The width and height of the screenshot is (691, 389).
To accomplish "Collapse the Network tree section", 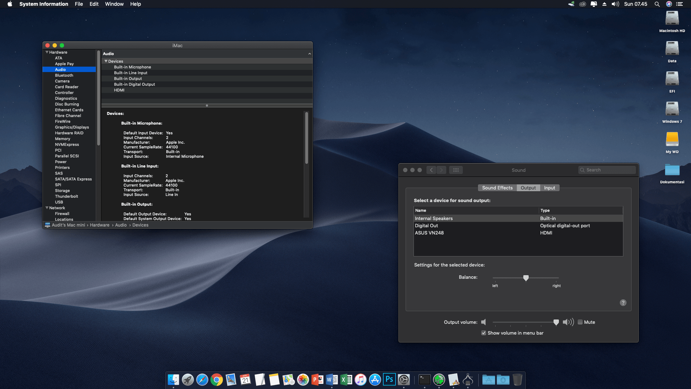I will point(47,208).
